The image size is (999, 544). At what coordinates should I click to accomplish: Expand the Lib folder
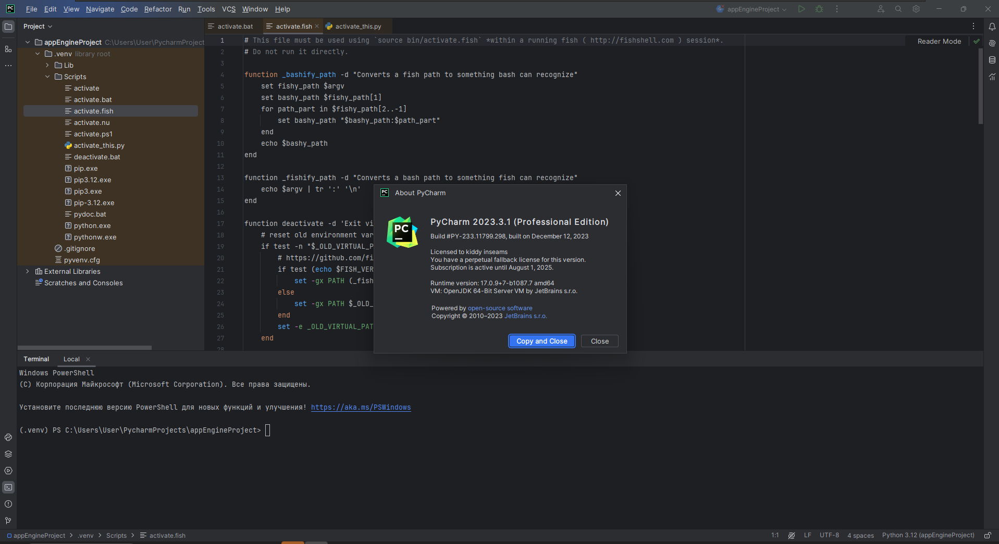(x=47, y=65)
